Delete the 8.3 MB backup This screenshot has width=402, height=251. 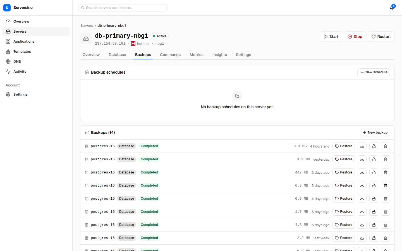386,146
